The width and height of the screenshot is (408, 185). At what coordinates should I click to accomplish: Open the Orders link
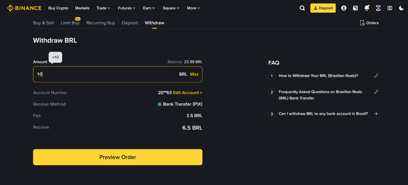pyautogui.click(x=372, y=23)
